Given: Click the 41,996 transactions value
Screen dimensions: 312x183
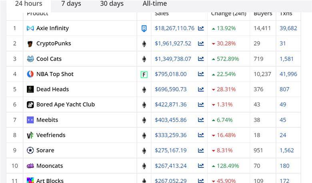Looking at the screenshot, I should coord(288,74).
